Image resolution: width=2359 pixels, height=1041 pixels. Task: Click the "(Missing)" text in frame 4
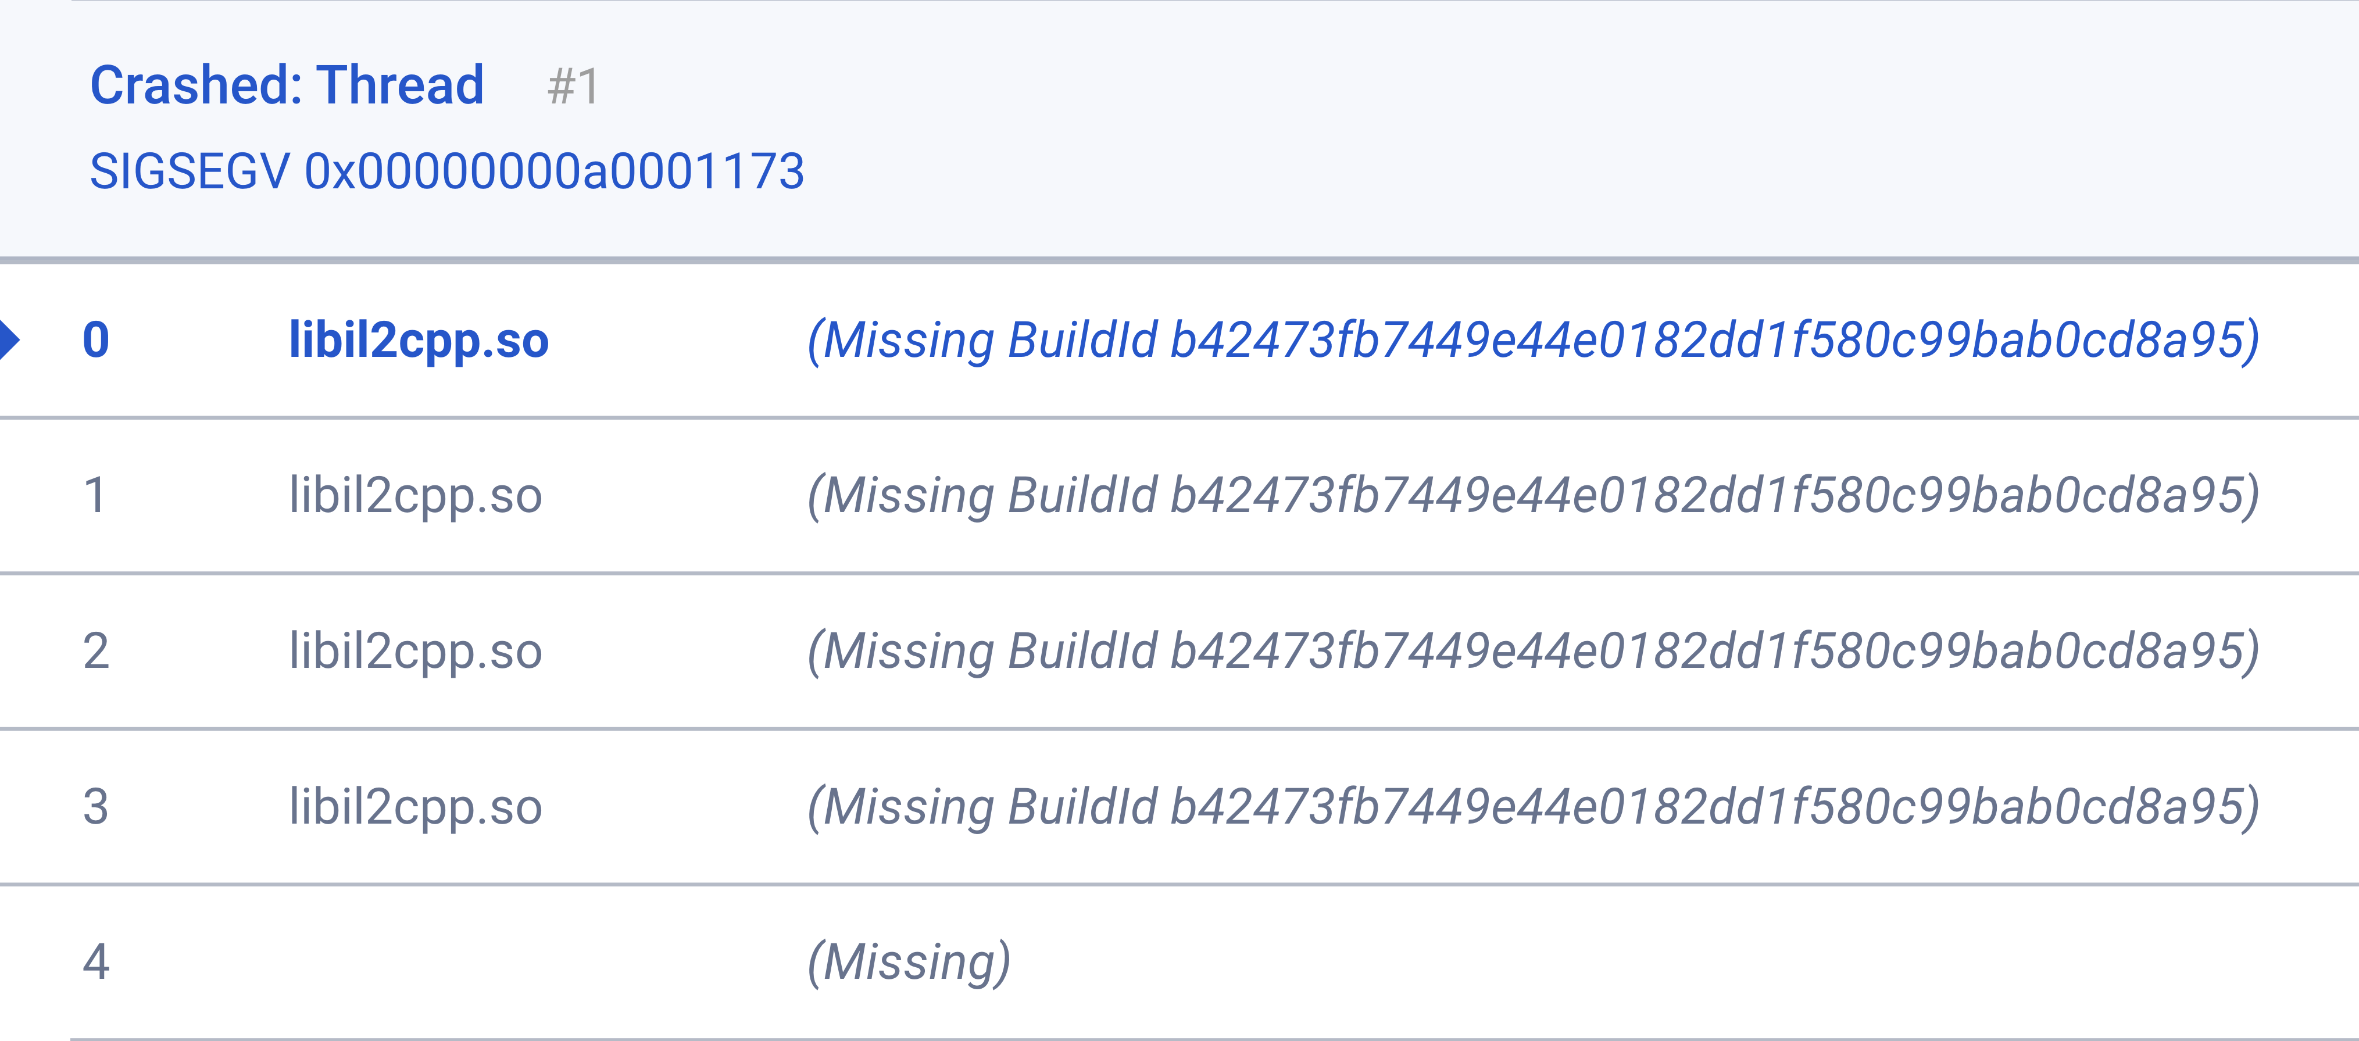[909, 963]
